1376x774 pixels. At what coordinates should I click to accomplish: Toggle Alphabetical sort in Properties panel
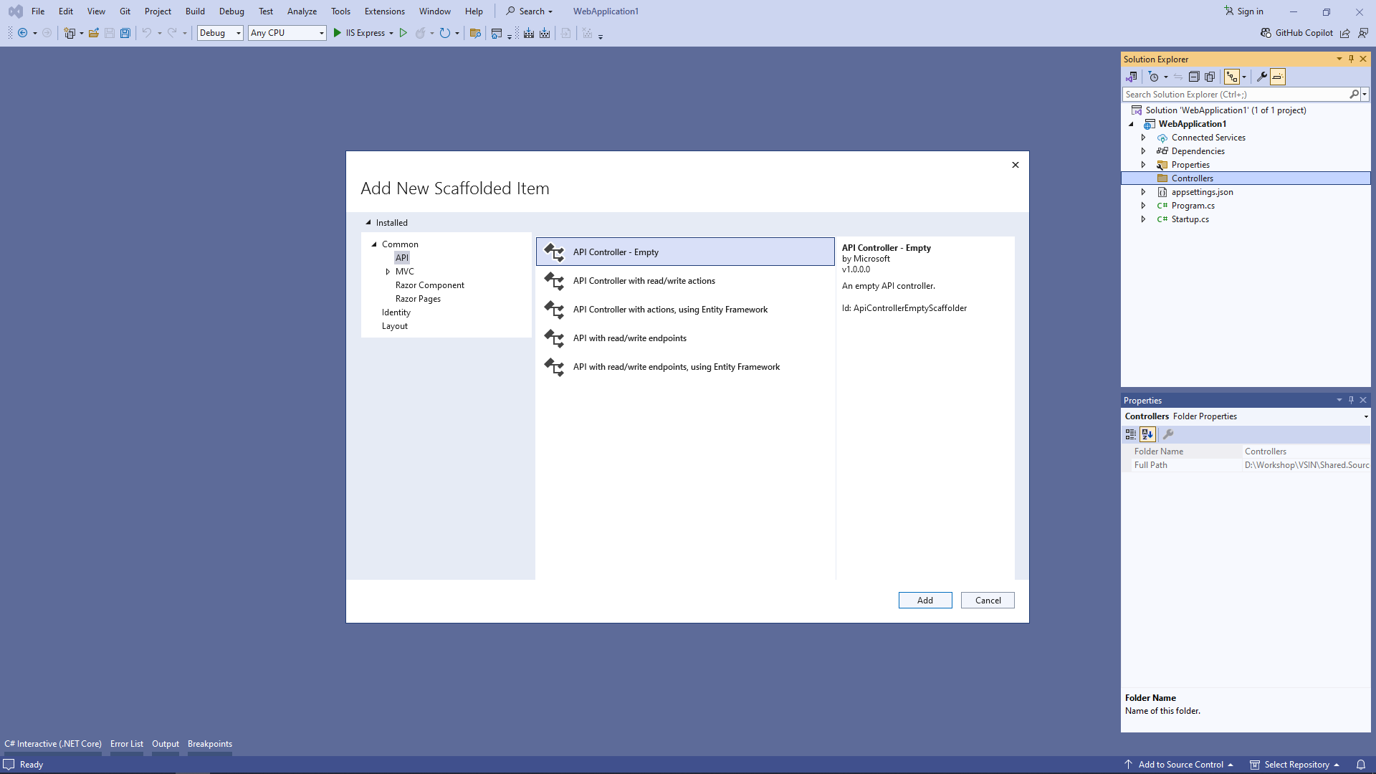1147,434
